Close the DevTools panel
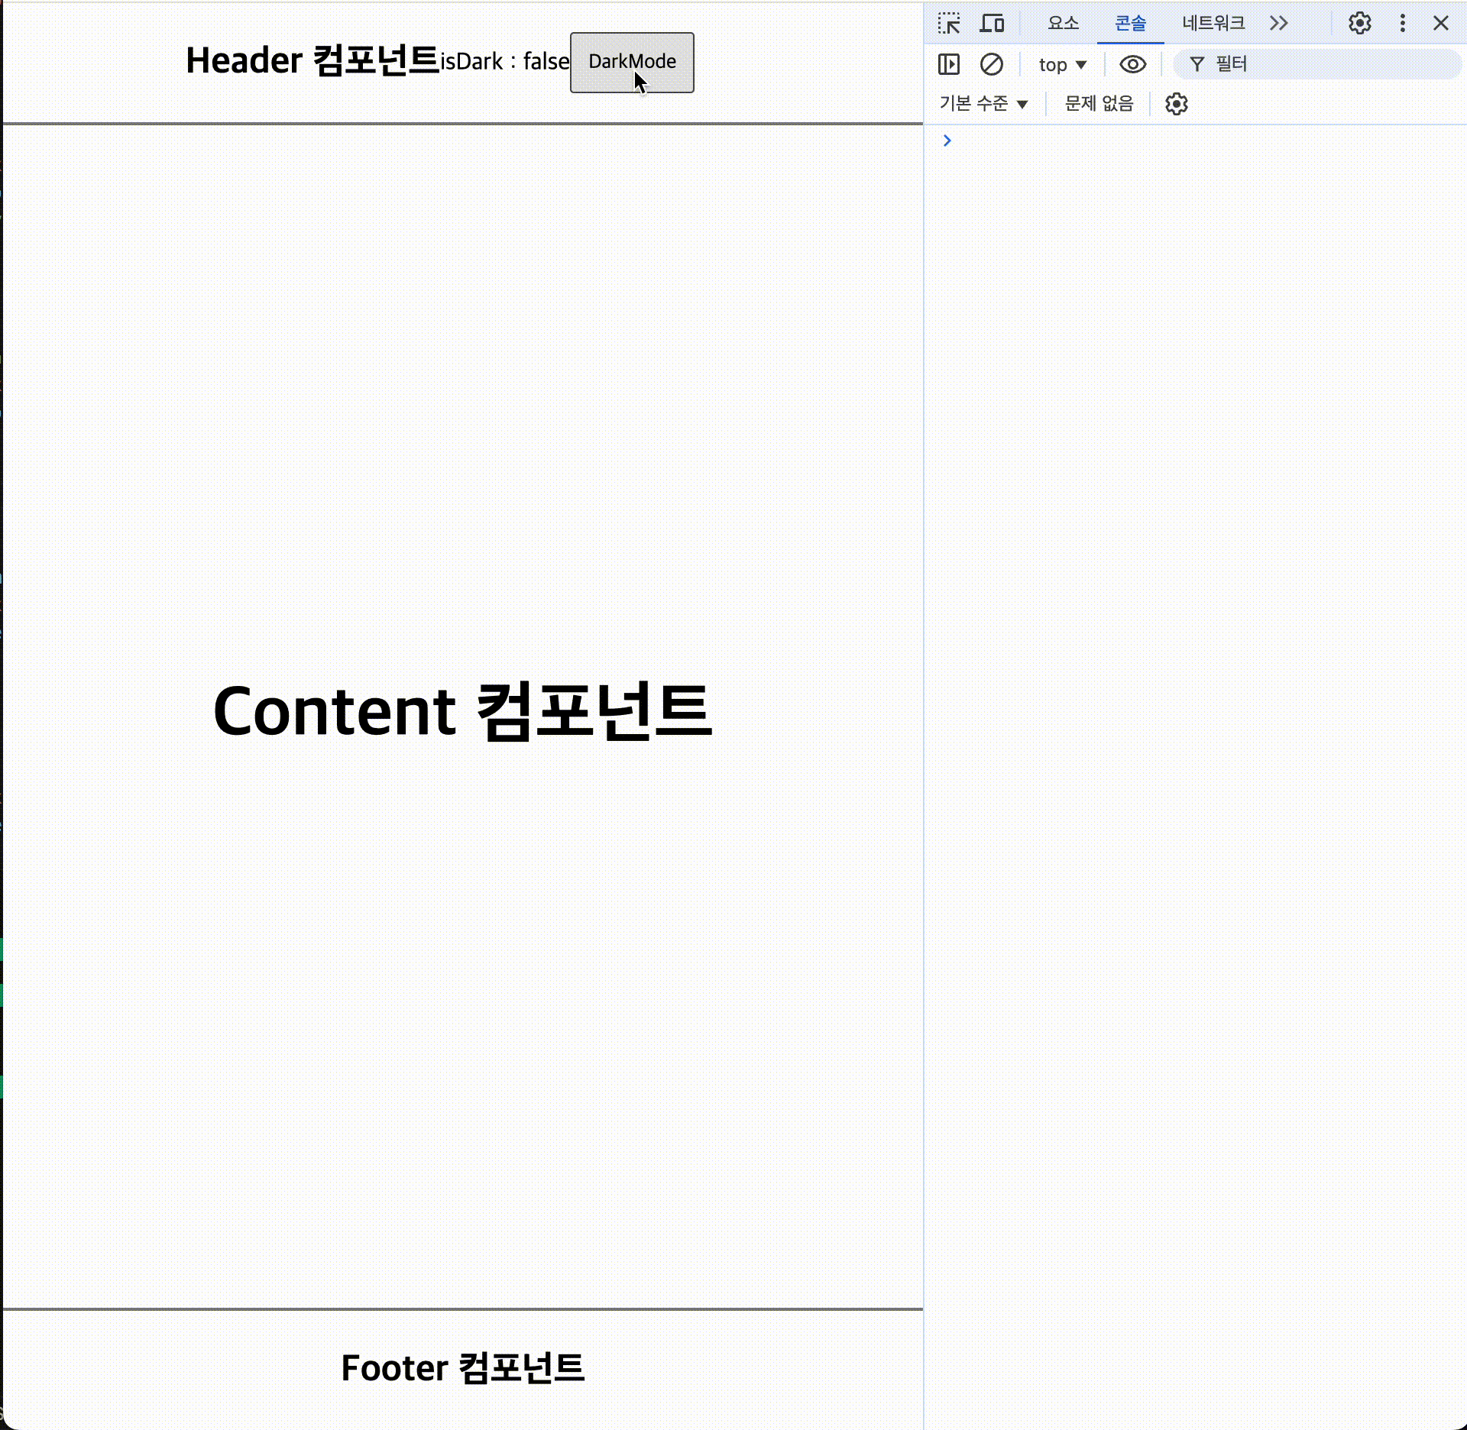The image size is (1467, 1430). [1440, 24]
